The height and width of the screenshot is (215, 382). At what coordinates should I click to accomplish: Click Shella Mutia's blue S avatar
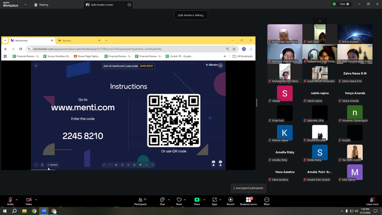point(320,152)
